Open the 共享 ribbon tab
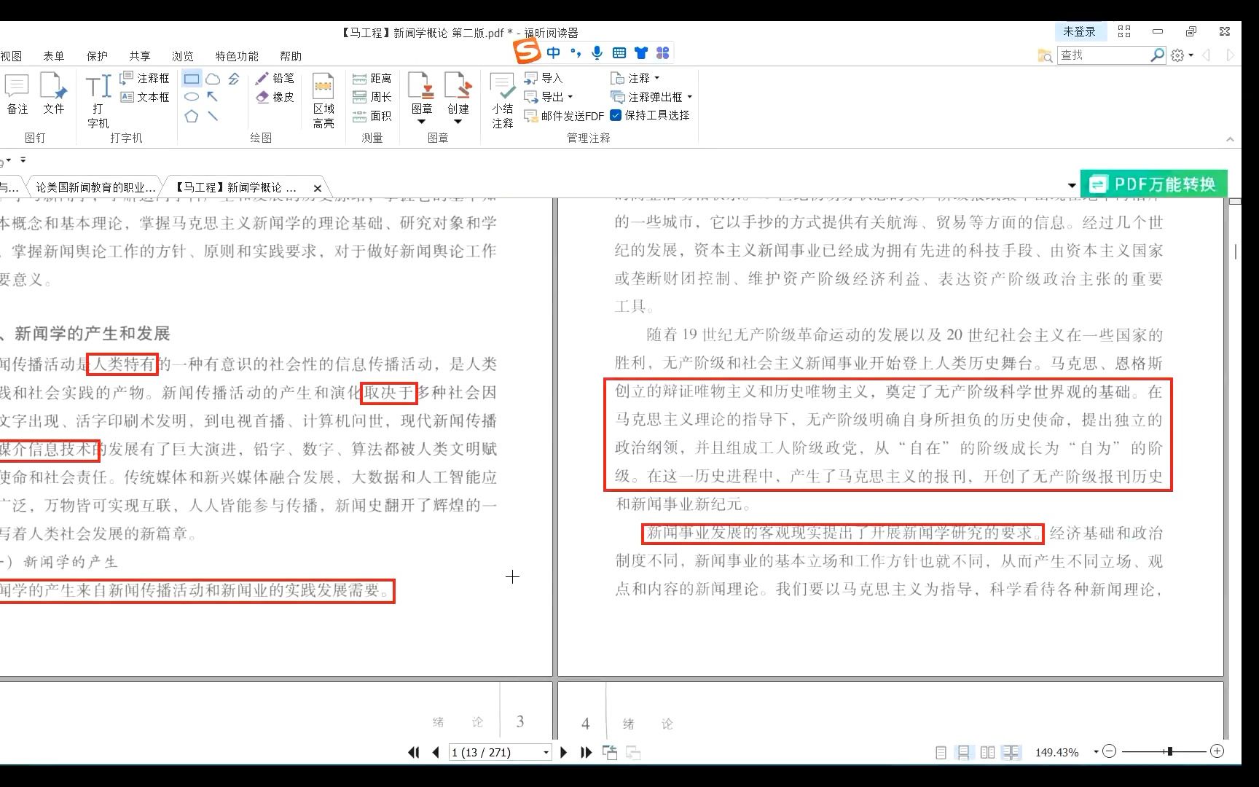Image resolution: width=1259 pixels, height=787 pixels. [140, 56]
